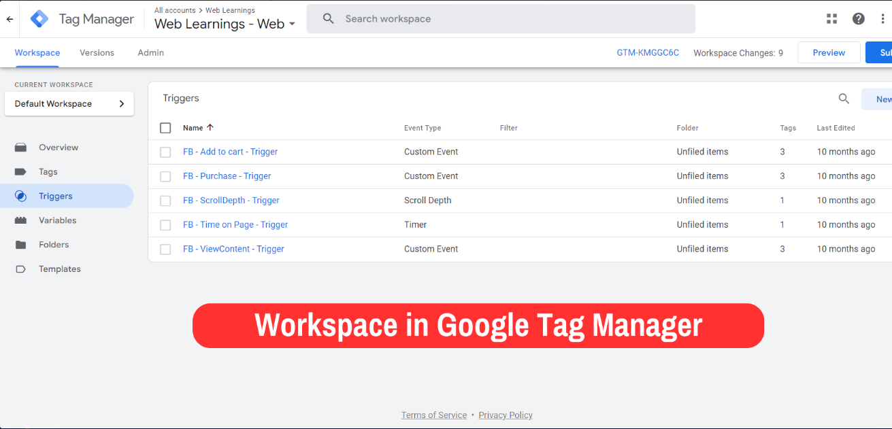The height and width of the screenshot is (429, 892).
Task: Expand the Default Workspace selector
Action: (x=69, y=104)
